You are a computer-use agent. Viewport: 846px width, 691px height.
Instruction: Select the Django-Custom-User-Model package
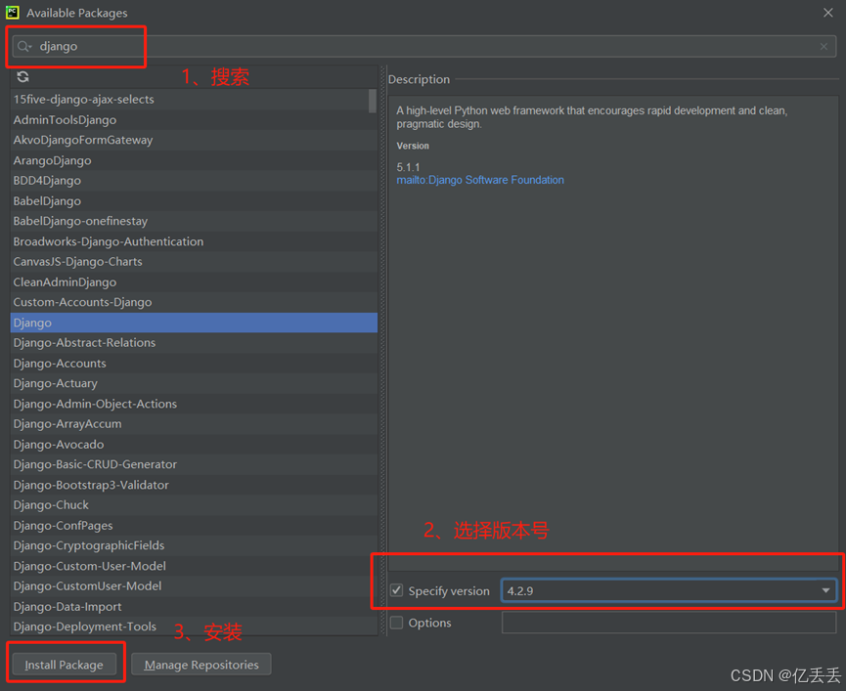[x=194, y=566]
